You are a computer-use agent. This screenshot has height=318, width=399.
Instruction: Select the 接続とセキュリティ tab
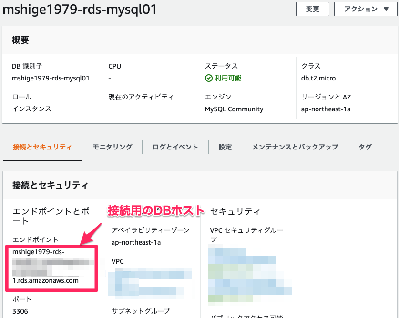coord(42,147)
